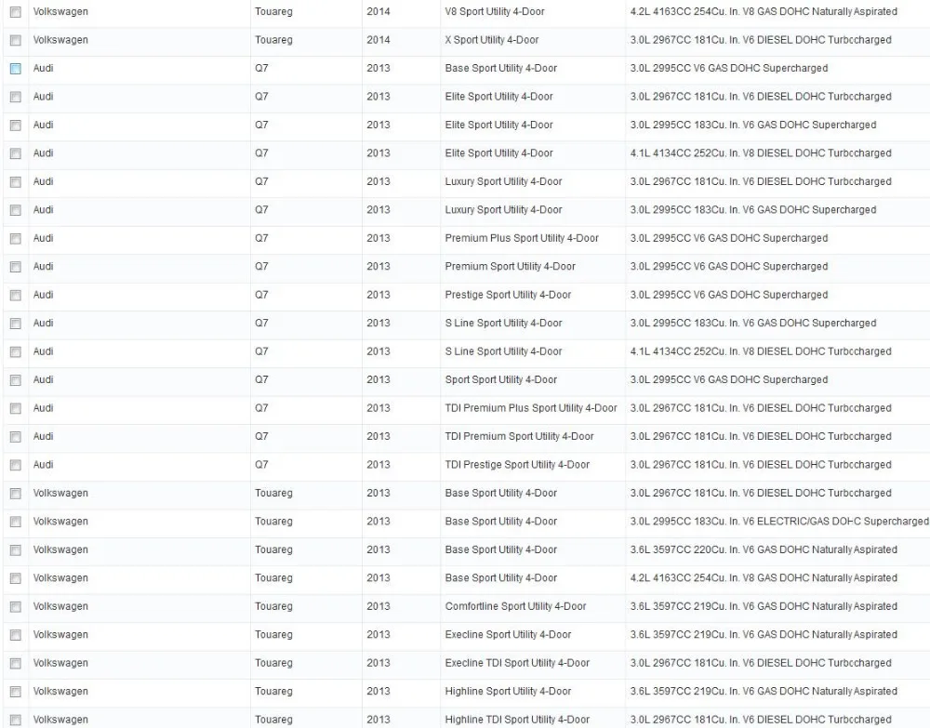Select checkbox for Q7 S Line 4.1L V8 row
Screen dimensions: 930x728
tap(16, 352)
